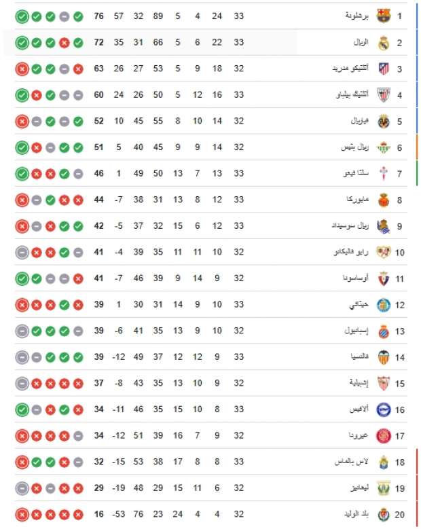Click the Getafe club crest
The height and width of the screenshot is (529, 421).
[384, 304]
